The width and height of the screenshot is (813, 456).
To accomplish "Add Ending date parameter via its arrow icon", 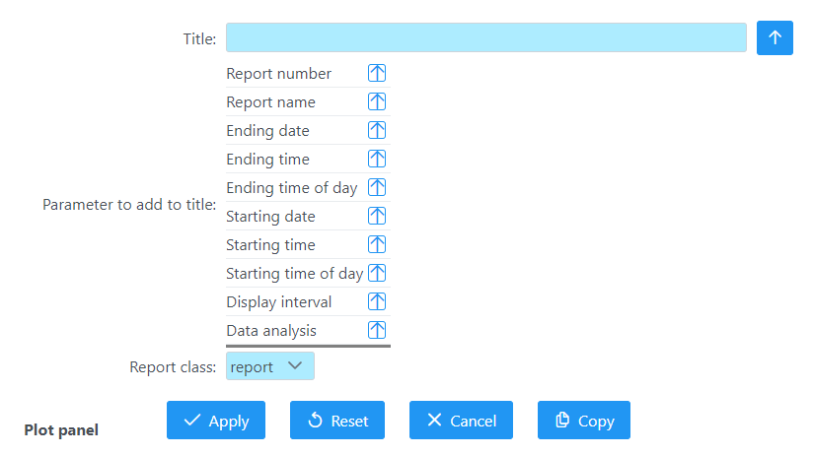I will tap(377, 131).
